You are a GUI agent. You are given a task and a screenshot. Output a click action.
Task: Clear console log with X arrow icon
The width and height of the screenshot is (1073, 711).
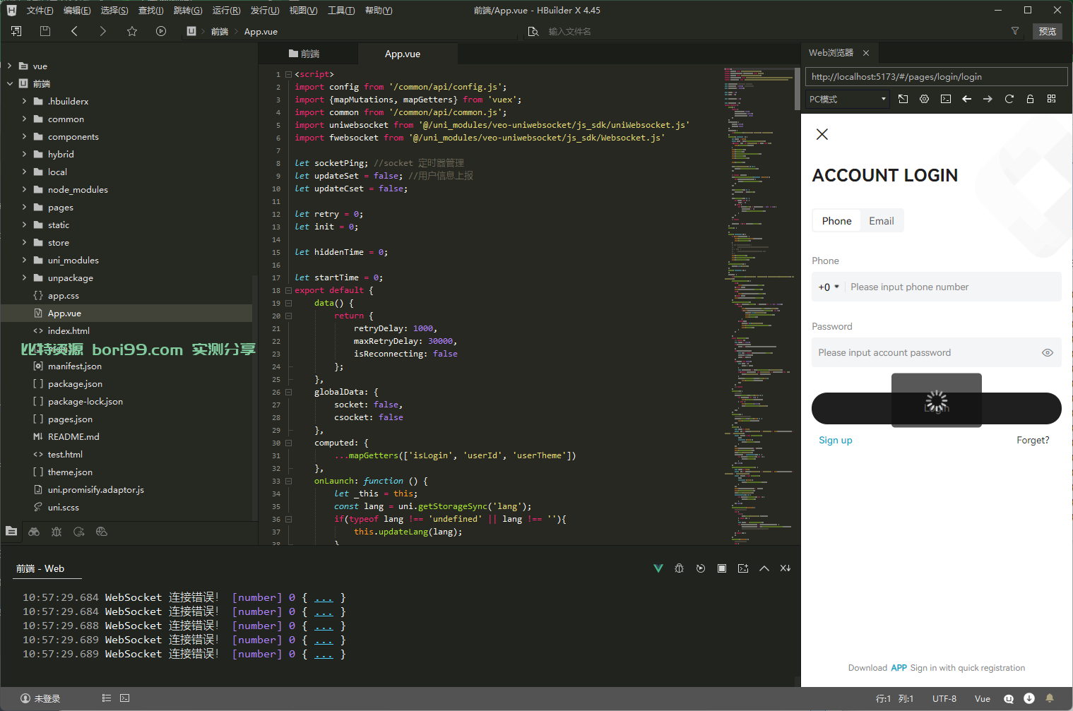(786, 568)
